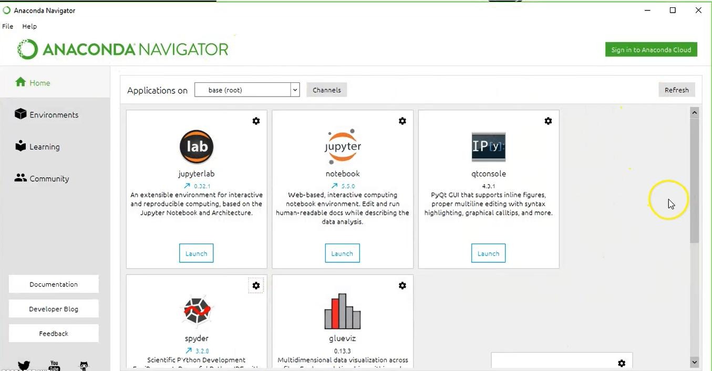Open the YouTube link icon
Image resolution: width=712 pixels, height=371 pixels.
54,366
